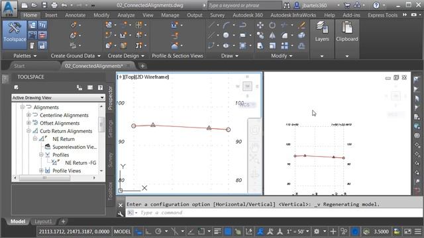Toggle lineweight display in status bar

pyautogui.click(x=218, y=231)
